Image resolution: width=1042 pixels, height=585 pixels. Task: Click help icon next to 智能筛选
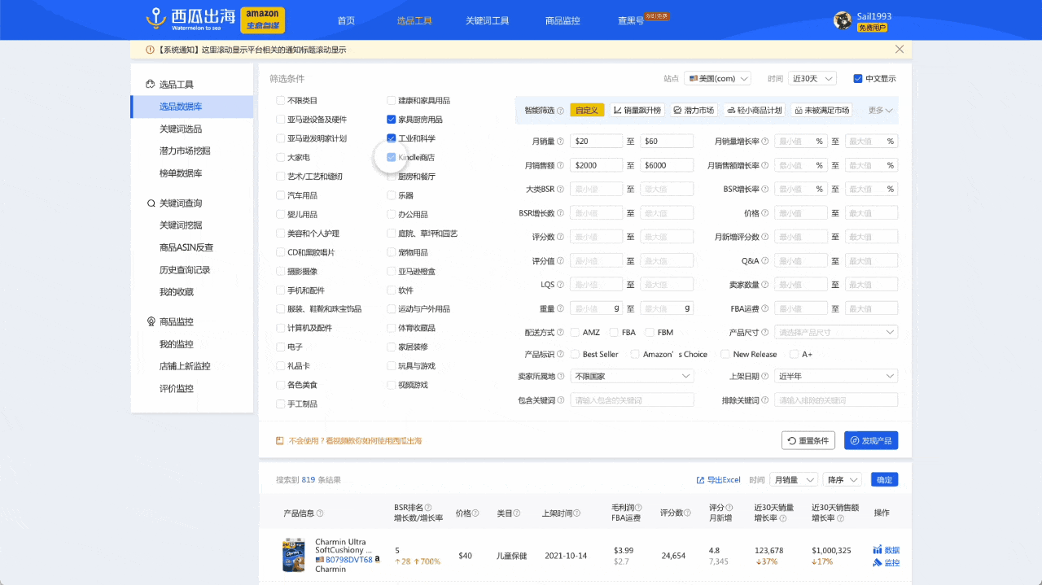[x=560, y=111]
